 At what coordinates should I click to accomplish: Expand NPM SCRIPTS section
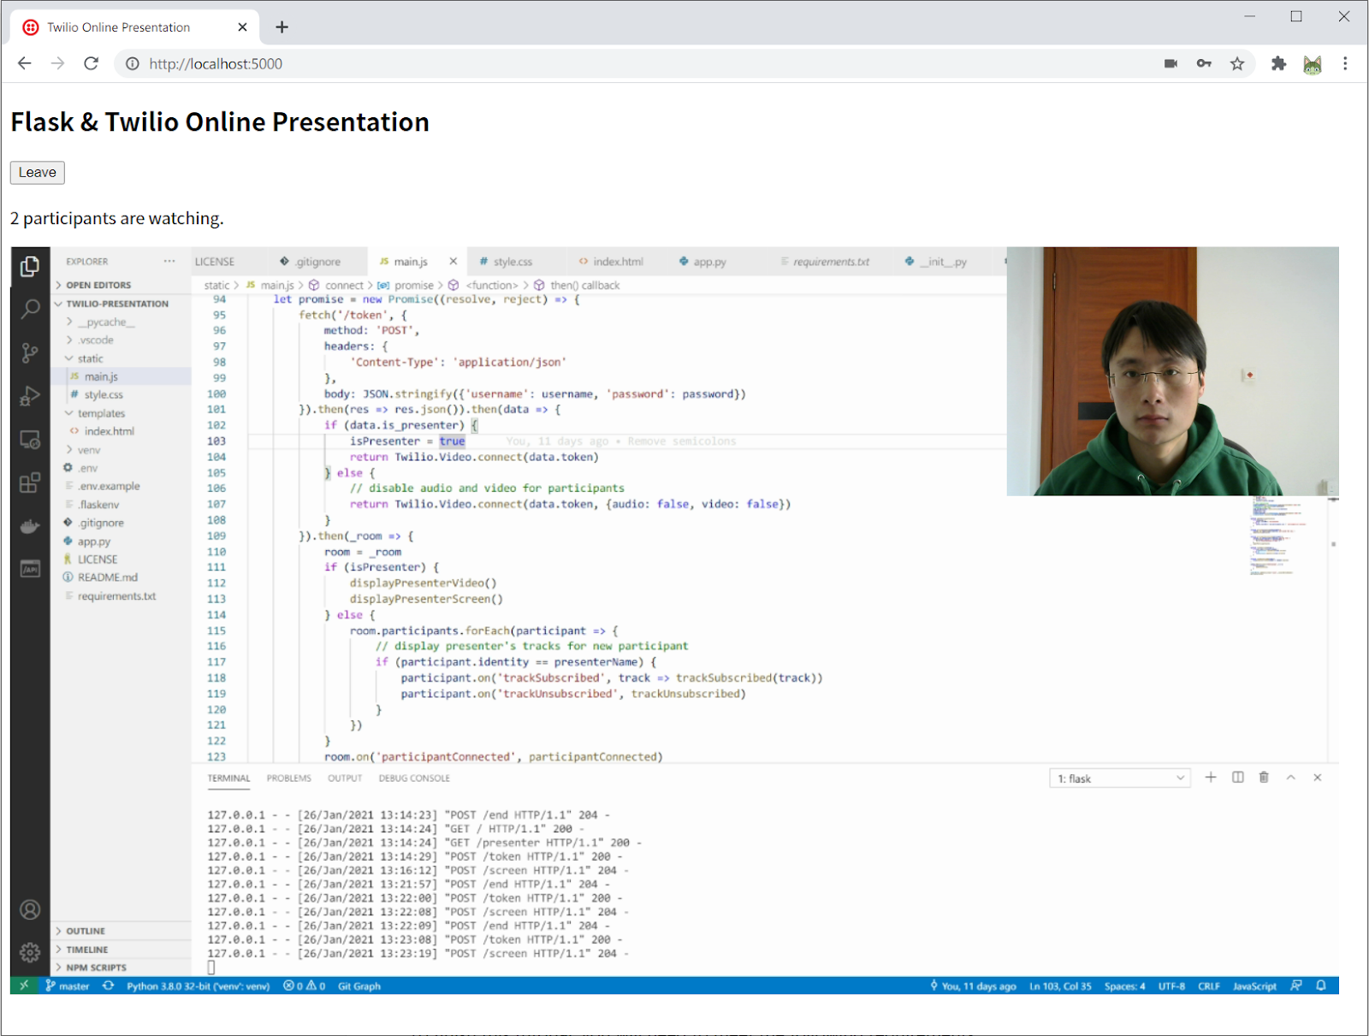pyautogui.click(x=121, y=968)
